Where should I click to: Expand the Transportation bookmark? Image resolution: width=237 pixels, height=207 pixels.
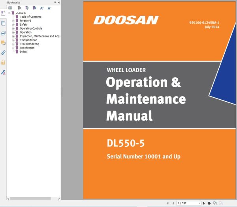[x=13, y=40]
